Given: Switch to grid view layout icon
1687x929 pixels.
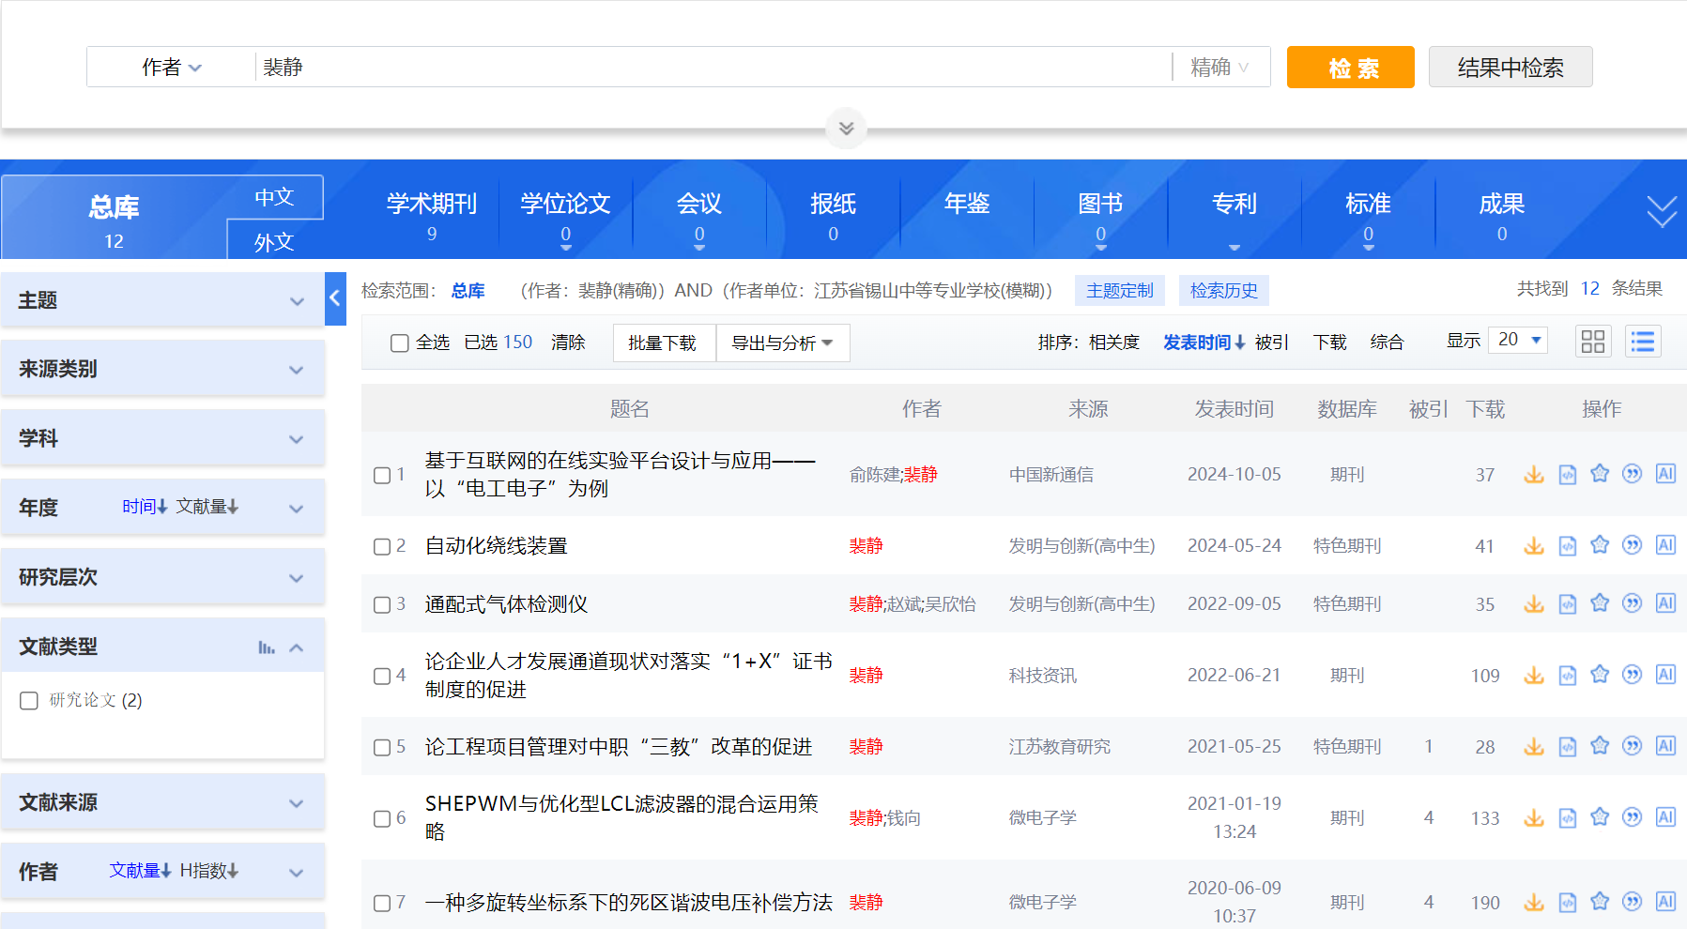Looking at the screenshot, I should coord(1592,342).
